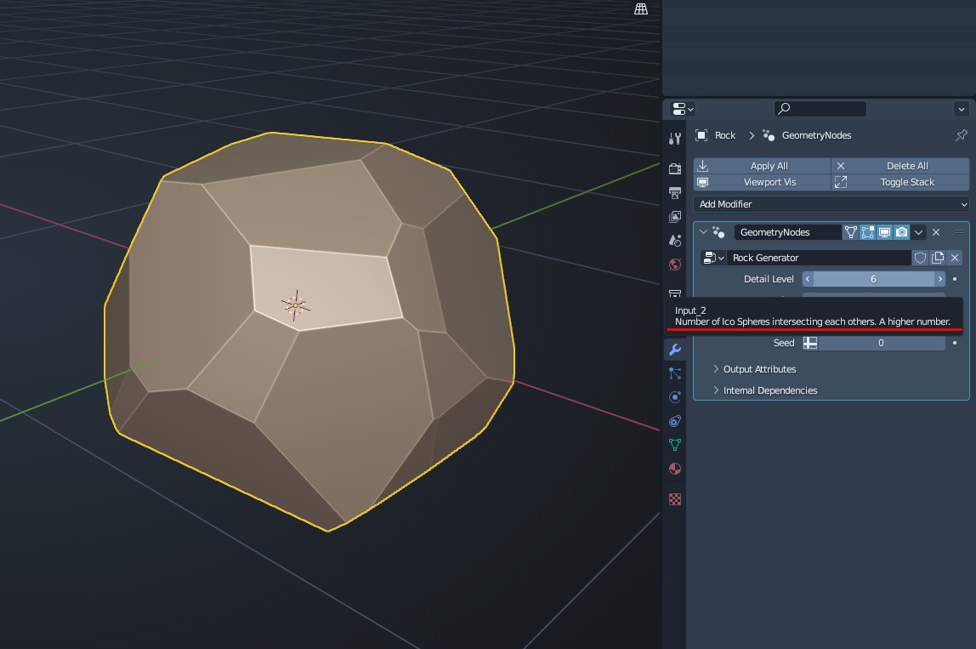Open the properties editor type selector

tap(682, 109)
